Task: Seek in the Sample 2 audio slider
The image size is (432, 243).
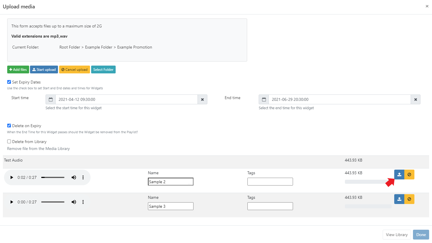Action: (x=53, y=177)
